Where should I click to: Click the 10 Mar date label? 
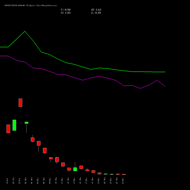56,181
